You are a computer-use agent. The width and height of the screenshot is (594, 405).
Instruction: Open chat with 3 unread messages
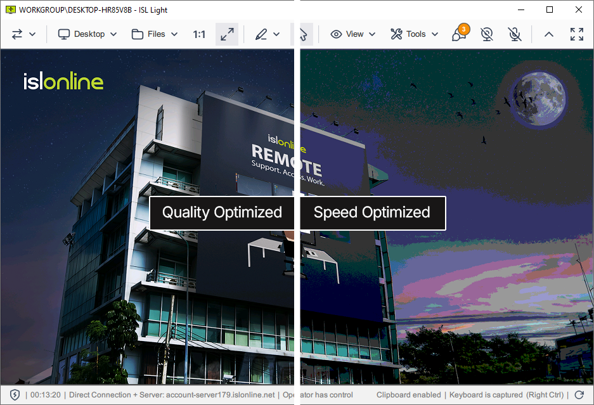pyautogui.click(x=459, y=34)
